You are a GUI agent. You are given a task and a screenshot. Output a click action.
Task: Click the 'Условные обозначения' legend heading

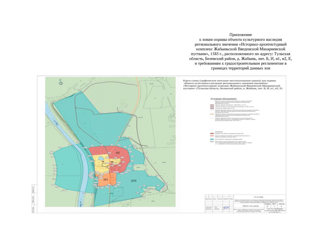click(x=223, y=98)
